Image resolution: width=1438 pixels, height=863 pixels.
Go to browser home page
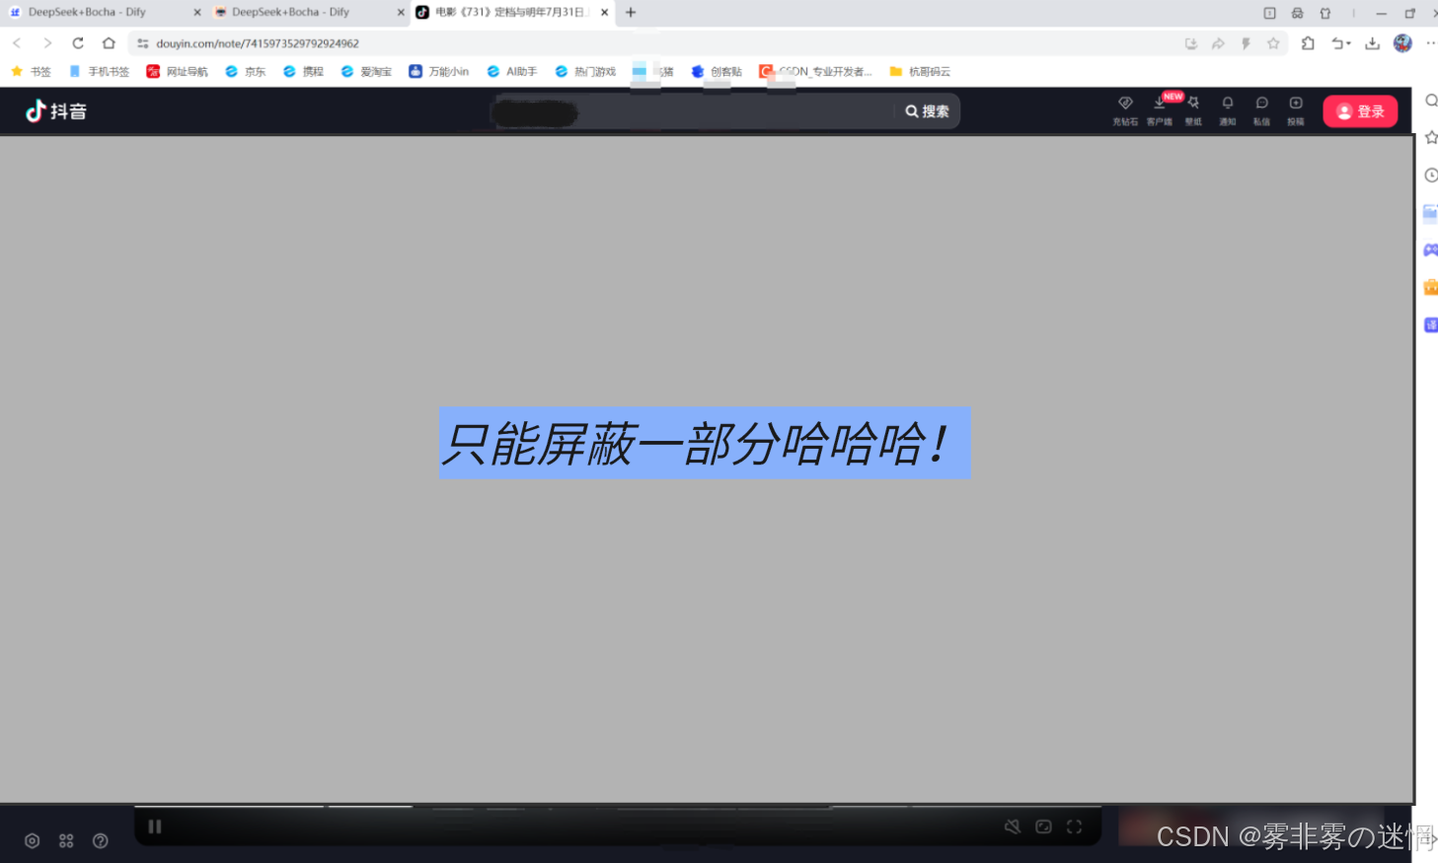109,43
